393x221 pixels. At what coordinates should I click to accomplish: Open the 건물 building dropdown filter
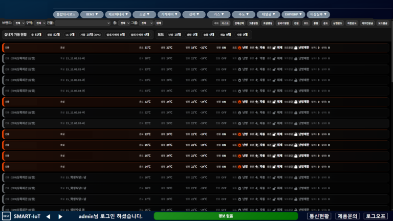pyautogui.click(x=82, y=23)
